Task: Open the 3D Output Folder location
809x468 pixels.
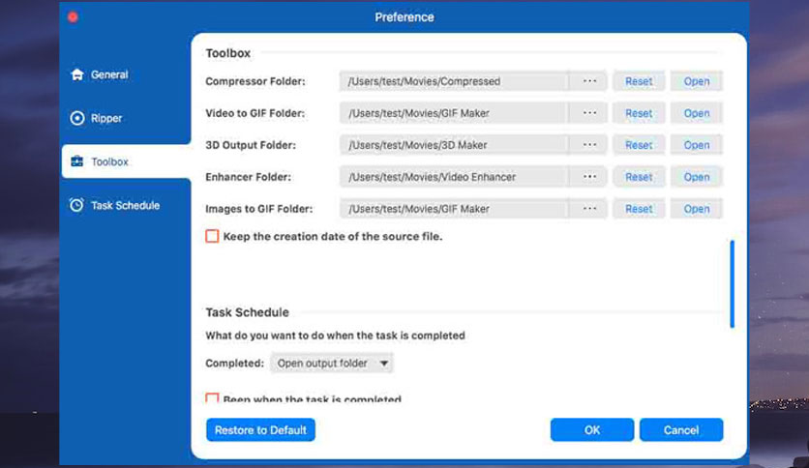Action: click(x=697, y=145)
